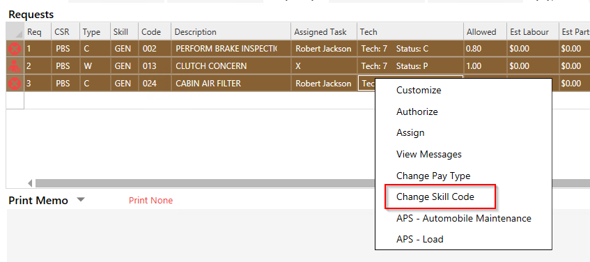
Task: Click the red X icon on request 1
Action: tap(15, 49)
